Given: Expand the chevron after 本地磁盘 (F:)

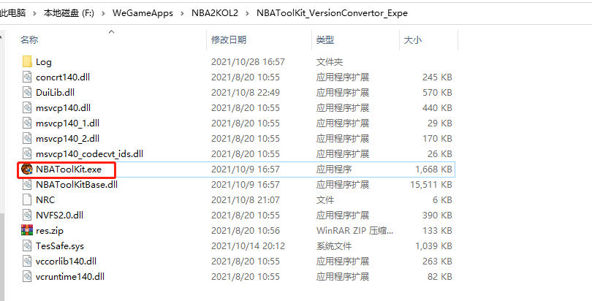Looking at the screenshot, I should pyautogui.click(x=104, y=13).
